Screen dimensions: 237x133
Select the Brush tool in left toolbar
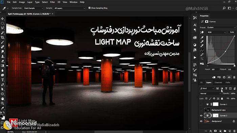[3, 42]
